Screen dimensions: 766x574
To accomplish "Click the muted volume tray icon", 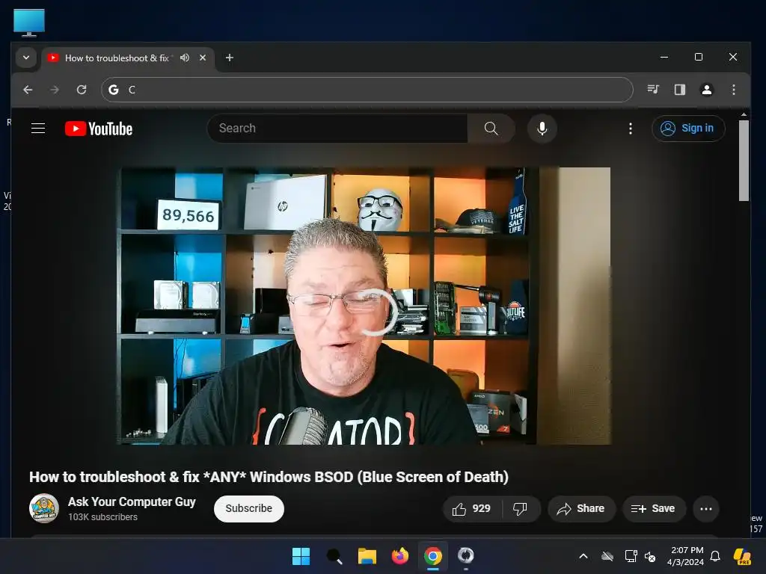I will point(650,556).
